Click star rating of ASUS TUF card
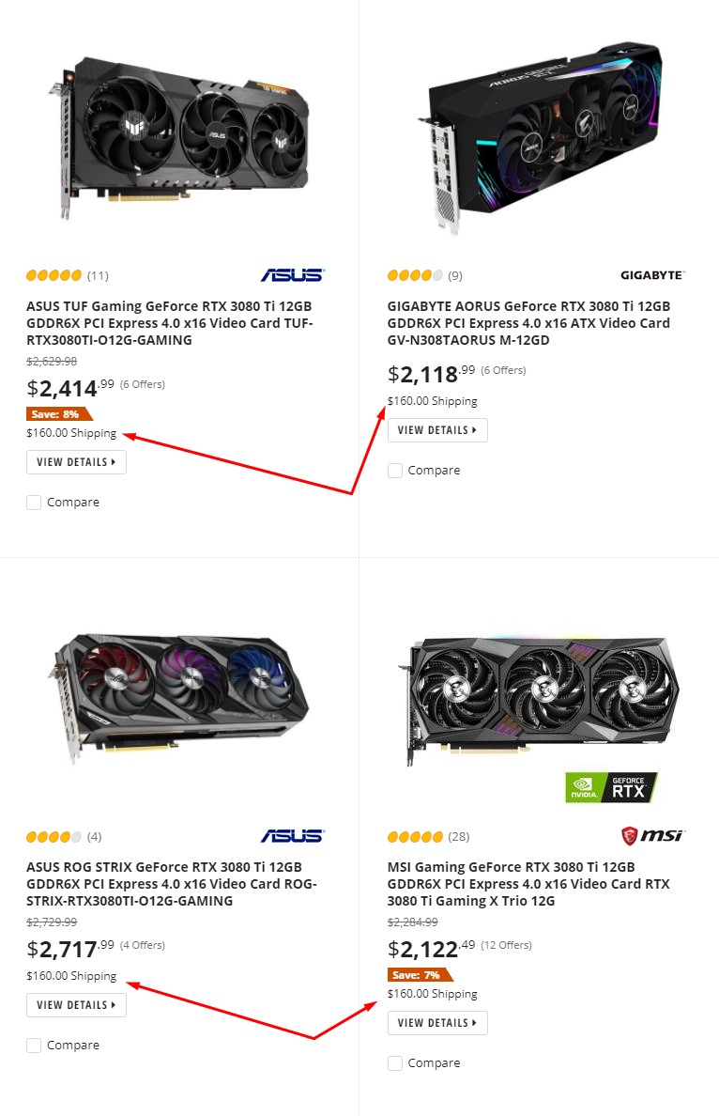Screen dimensions: 719x1116 tap(54, 276)
